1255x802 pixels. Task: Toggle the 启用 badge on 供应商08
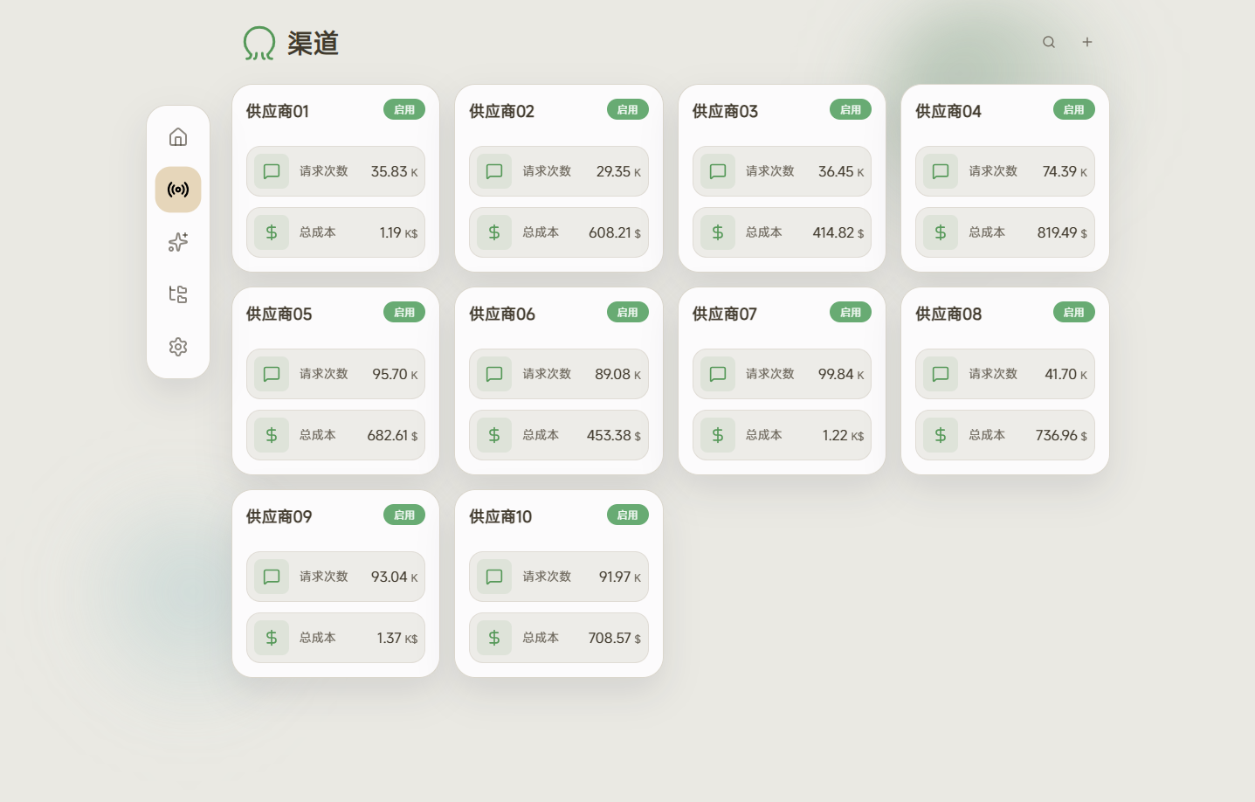point(1074,312)
